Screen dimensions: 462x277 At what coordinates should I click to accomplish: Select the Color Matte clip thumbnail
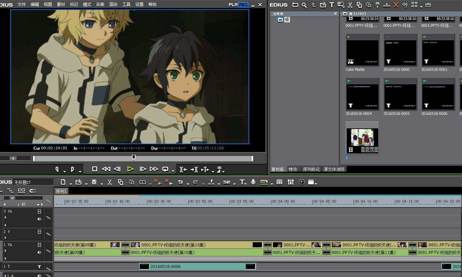click(x=363, y=50)
